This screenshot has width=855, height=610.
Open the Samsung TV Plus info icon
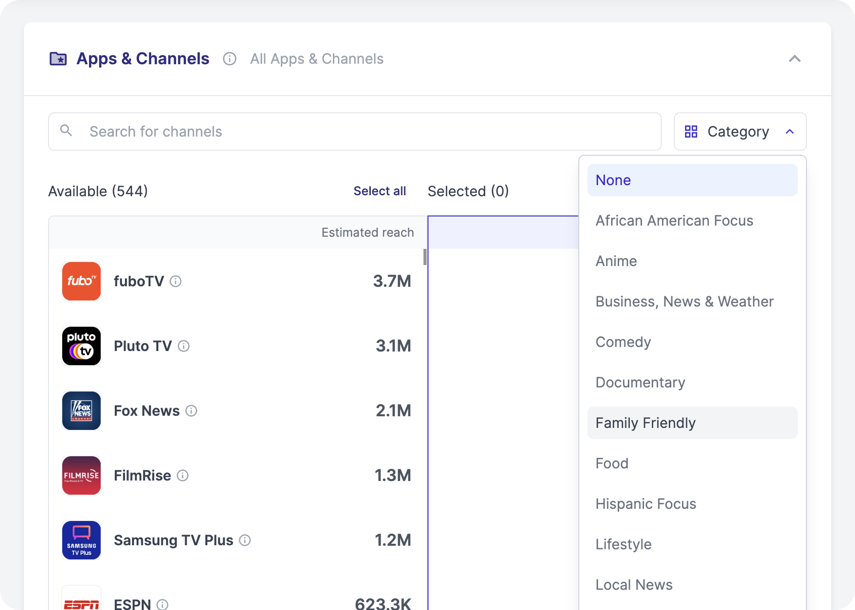(x=245, y=540)
